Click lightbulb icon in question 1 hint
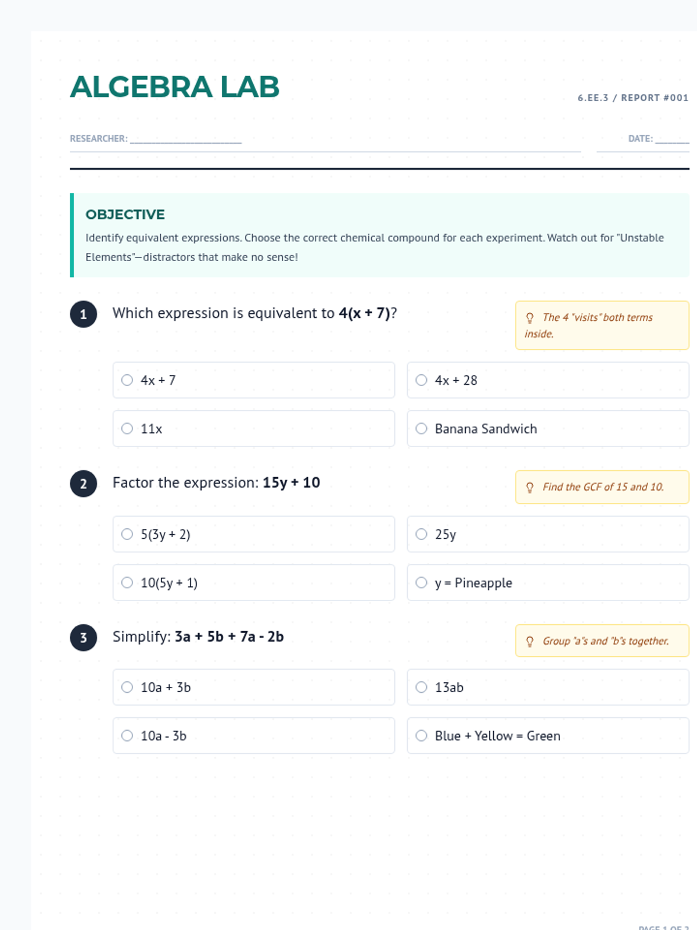 [x=529, y=318]
